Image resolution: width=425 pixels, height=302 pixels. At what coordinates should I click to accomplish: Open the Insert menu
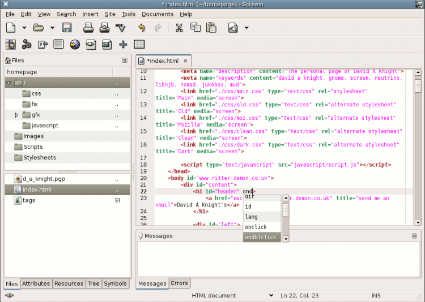[90, 14]
